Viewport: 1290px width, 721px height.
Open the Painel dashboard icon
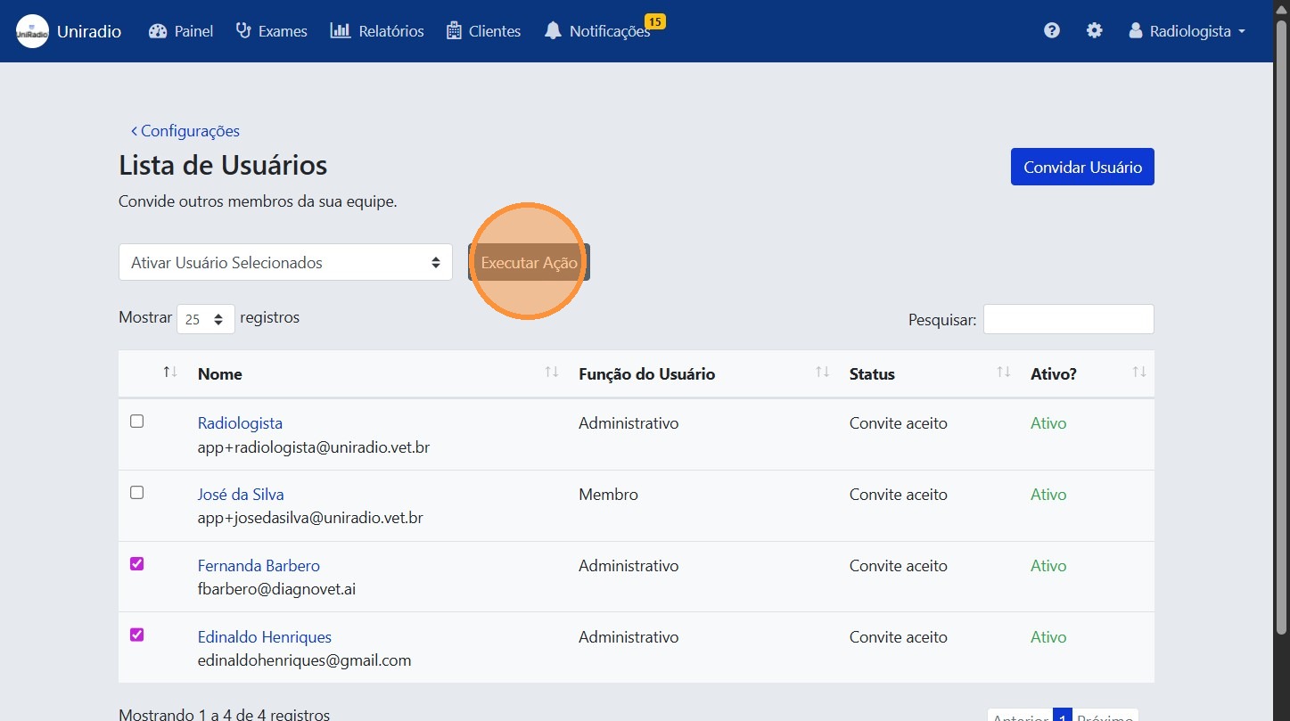157,30
